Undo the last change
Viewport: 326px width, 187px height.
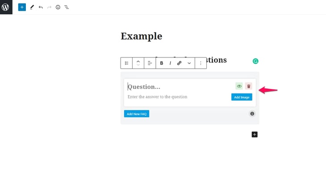41,7
